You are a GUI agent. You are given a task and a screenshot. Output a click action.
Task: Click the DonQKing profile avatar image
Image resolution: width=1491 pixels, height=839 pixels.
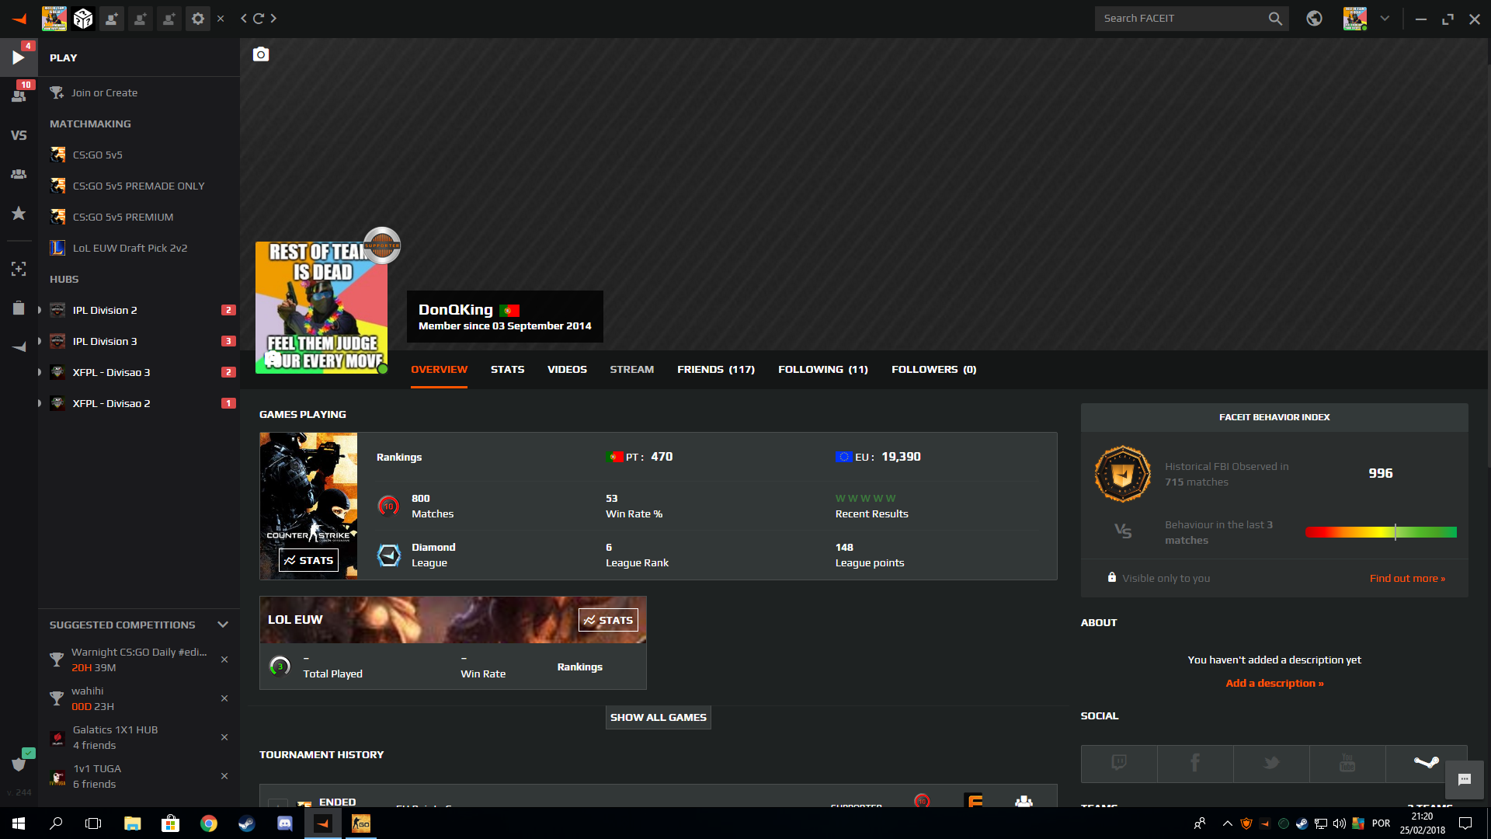(x=321, y=308)
